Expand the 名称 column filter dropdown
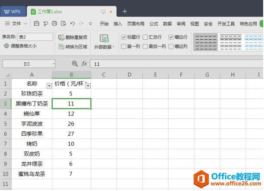 pyautogui.click(x=49, y=86)
